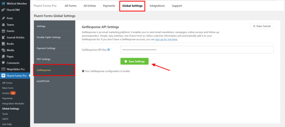Go to the Integrations tab
This screenshot has width=285, height=127.
[157, 6]
